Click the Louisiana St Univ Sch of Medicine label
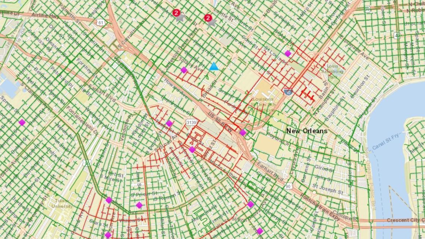Image resolution: width=425 pixels, height=239 pixels. click(x=263, y=104)
